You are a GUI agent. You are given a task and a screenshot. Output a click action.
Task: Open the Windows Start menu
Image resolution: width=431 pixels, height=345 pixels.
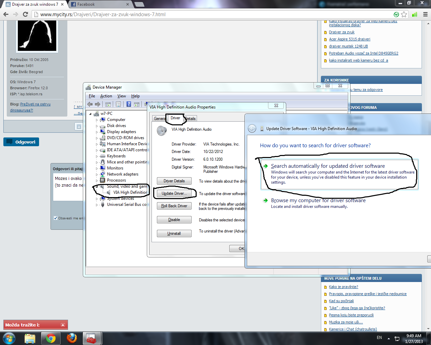tap(9, 338)
